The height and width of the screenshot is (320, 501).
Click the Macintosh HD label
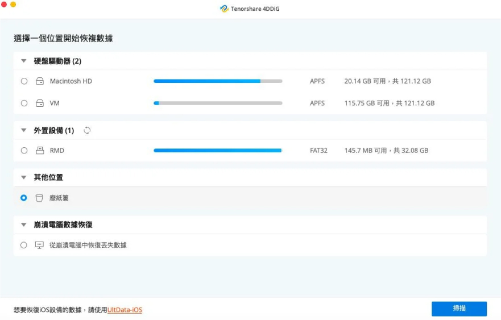pyautogui.click(x=71, y=81)
